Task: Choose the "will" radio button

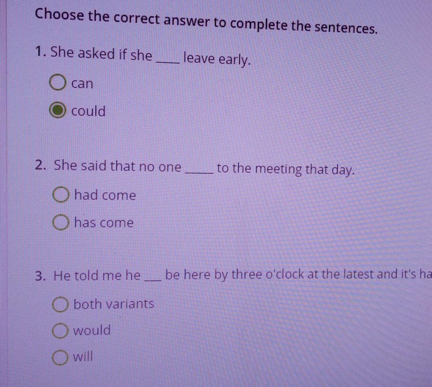Action: point(60,357)
